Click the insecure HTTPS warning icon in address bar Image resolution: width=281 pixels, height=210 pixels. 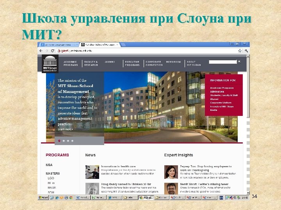59,51
